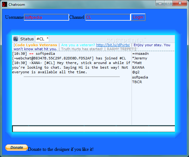Viewport: 189px width, 157px height.
Task: Switch to the Status tab
Action: click(27, 39)
